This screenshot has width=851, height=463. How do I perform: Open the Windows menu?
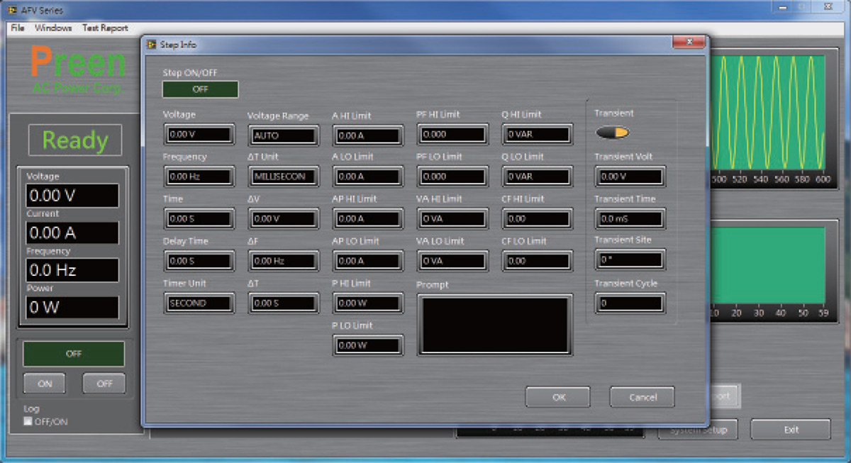tap(53, 28)
